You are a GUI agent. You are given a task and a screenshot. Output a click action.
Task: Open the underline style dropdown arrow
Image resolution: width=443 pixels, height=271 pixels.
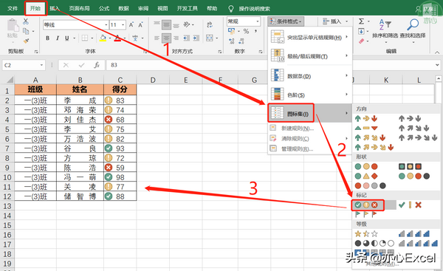(75, 38)
